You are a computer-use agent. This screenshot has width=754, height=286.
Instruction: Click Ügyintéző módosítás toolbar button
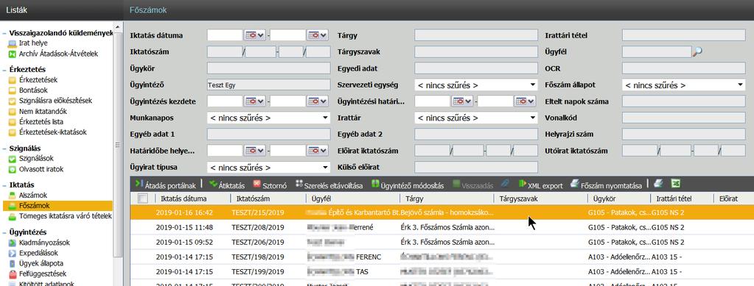408,185
